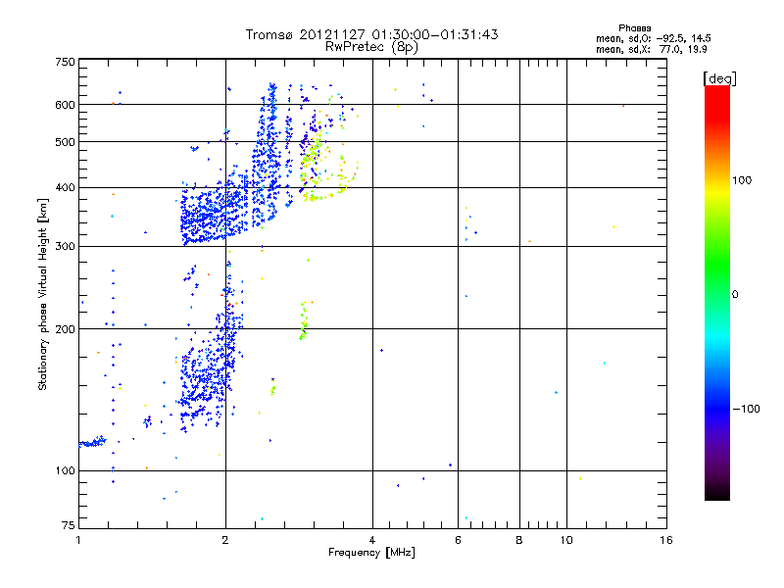
Task: Click the phase colorbar scale
Action: click(x=717, y=292)
